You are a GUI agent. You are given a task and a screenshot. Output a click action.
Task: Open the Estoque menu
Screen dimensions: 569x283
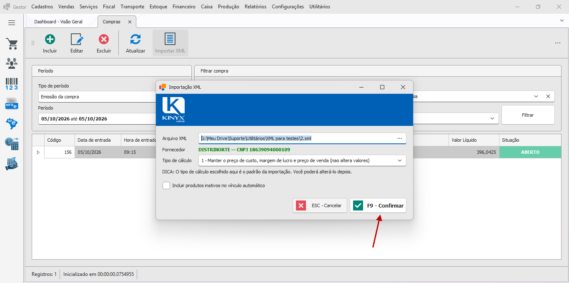point(158,7)
